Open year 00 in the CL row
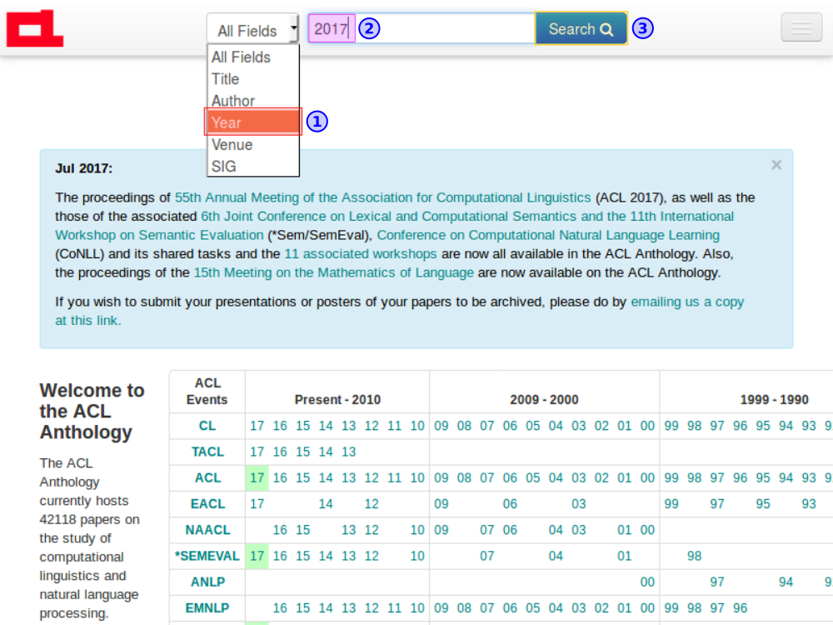 coord(647,426)
